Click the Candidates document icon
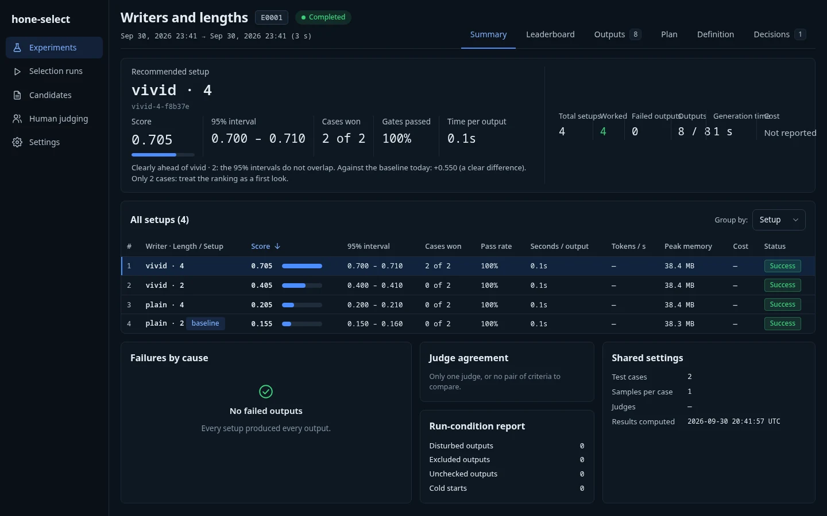This screenshot has width=827, height=516. pyautogui.click(x=17, y=95)
